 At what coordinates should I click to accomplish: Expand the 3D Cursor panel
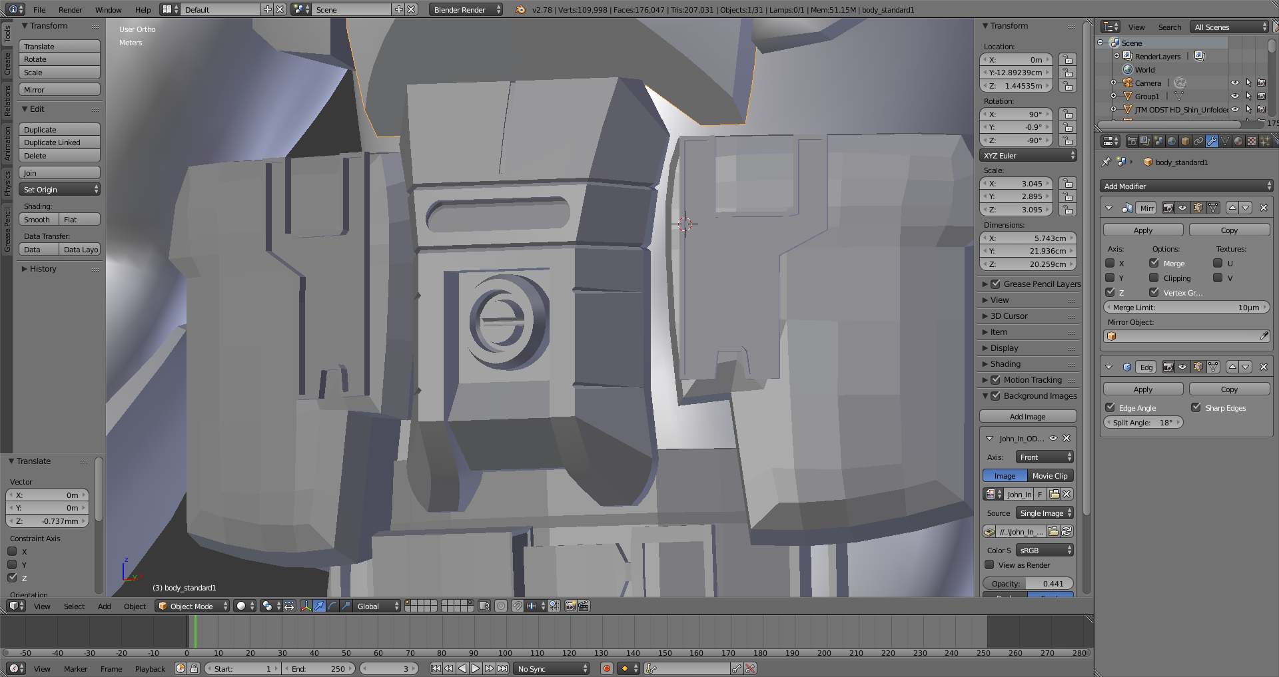click(1009, 316)
